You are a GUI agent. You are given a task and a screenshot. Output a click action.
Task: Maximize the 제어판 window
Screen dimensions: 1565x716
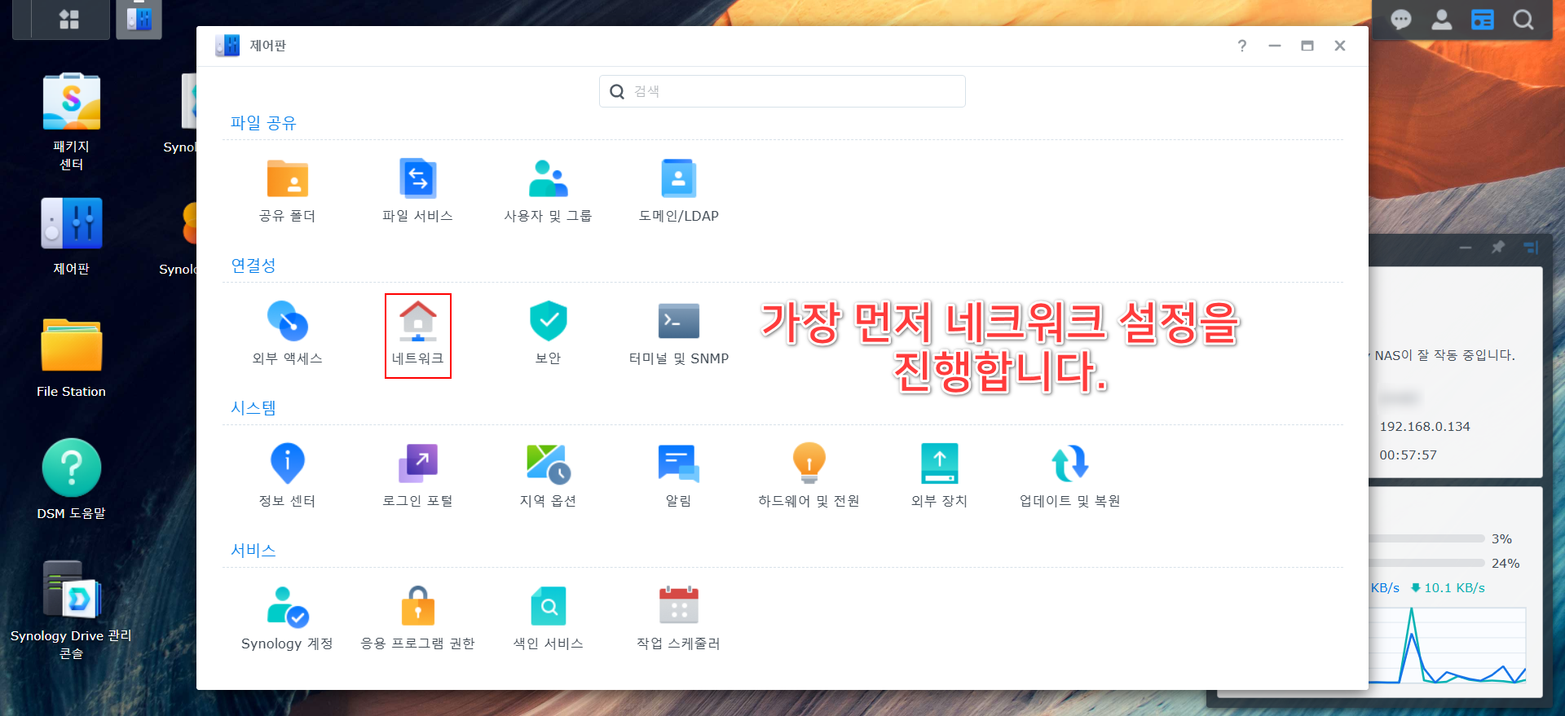coord(1307,46)
